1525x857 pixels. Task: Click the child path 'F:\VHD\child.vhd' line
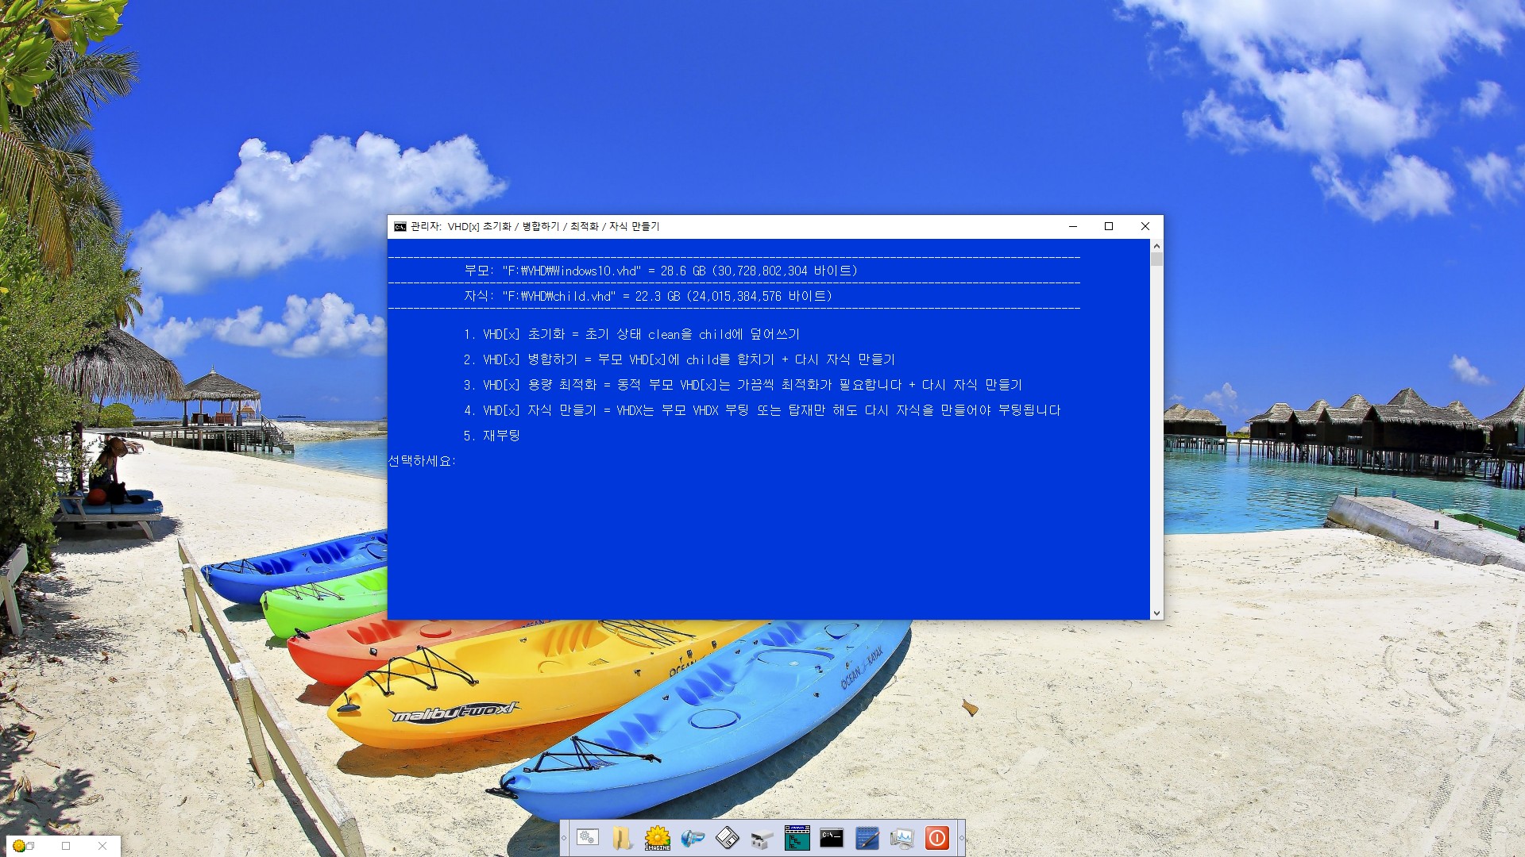648,296
